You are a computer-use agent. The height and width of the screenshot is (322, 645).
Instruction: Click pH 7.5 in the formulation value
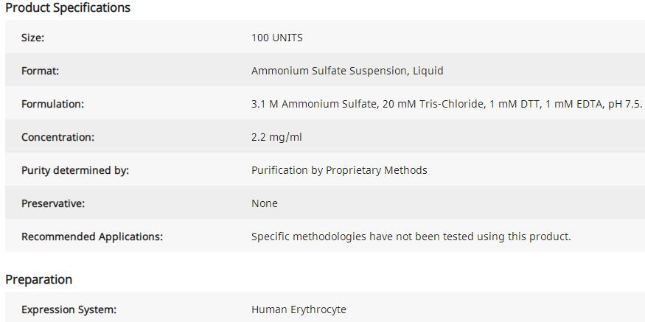[624, 104]
